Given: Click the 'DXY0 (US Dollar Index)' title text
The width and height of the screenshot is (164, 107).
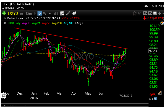Looking at the screenshot, I should point(18,4).
